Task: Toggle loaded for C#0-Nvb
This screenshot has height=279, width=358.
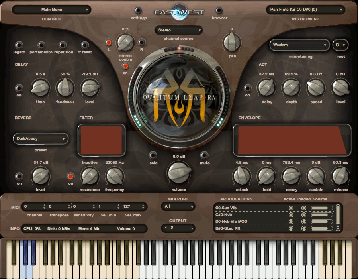Action: point(304,215)
